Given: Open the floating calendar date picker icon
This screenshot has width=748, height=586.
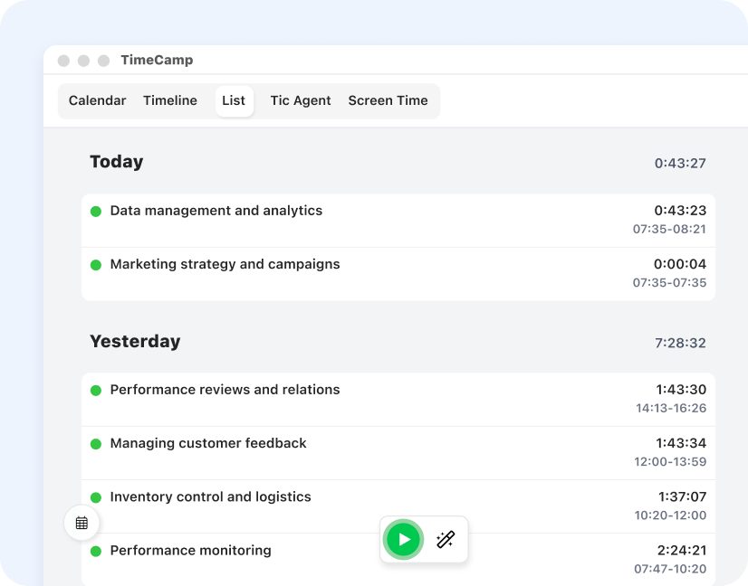Looking at the screenshot, I should [x=82, y=523].
